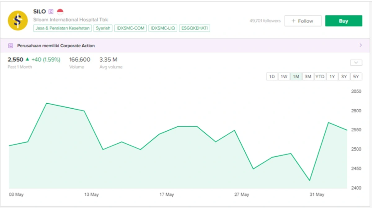This screenshot has height=208, width=372.
Task: Click Siloam International Hospital Tbk name
Action: coord(71,20)
